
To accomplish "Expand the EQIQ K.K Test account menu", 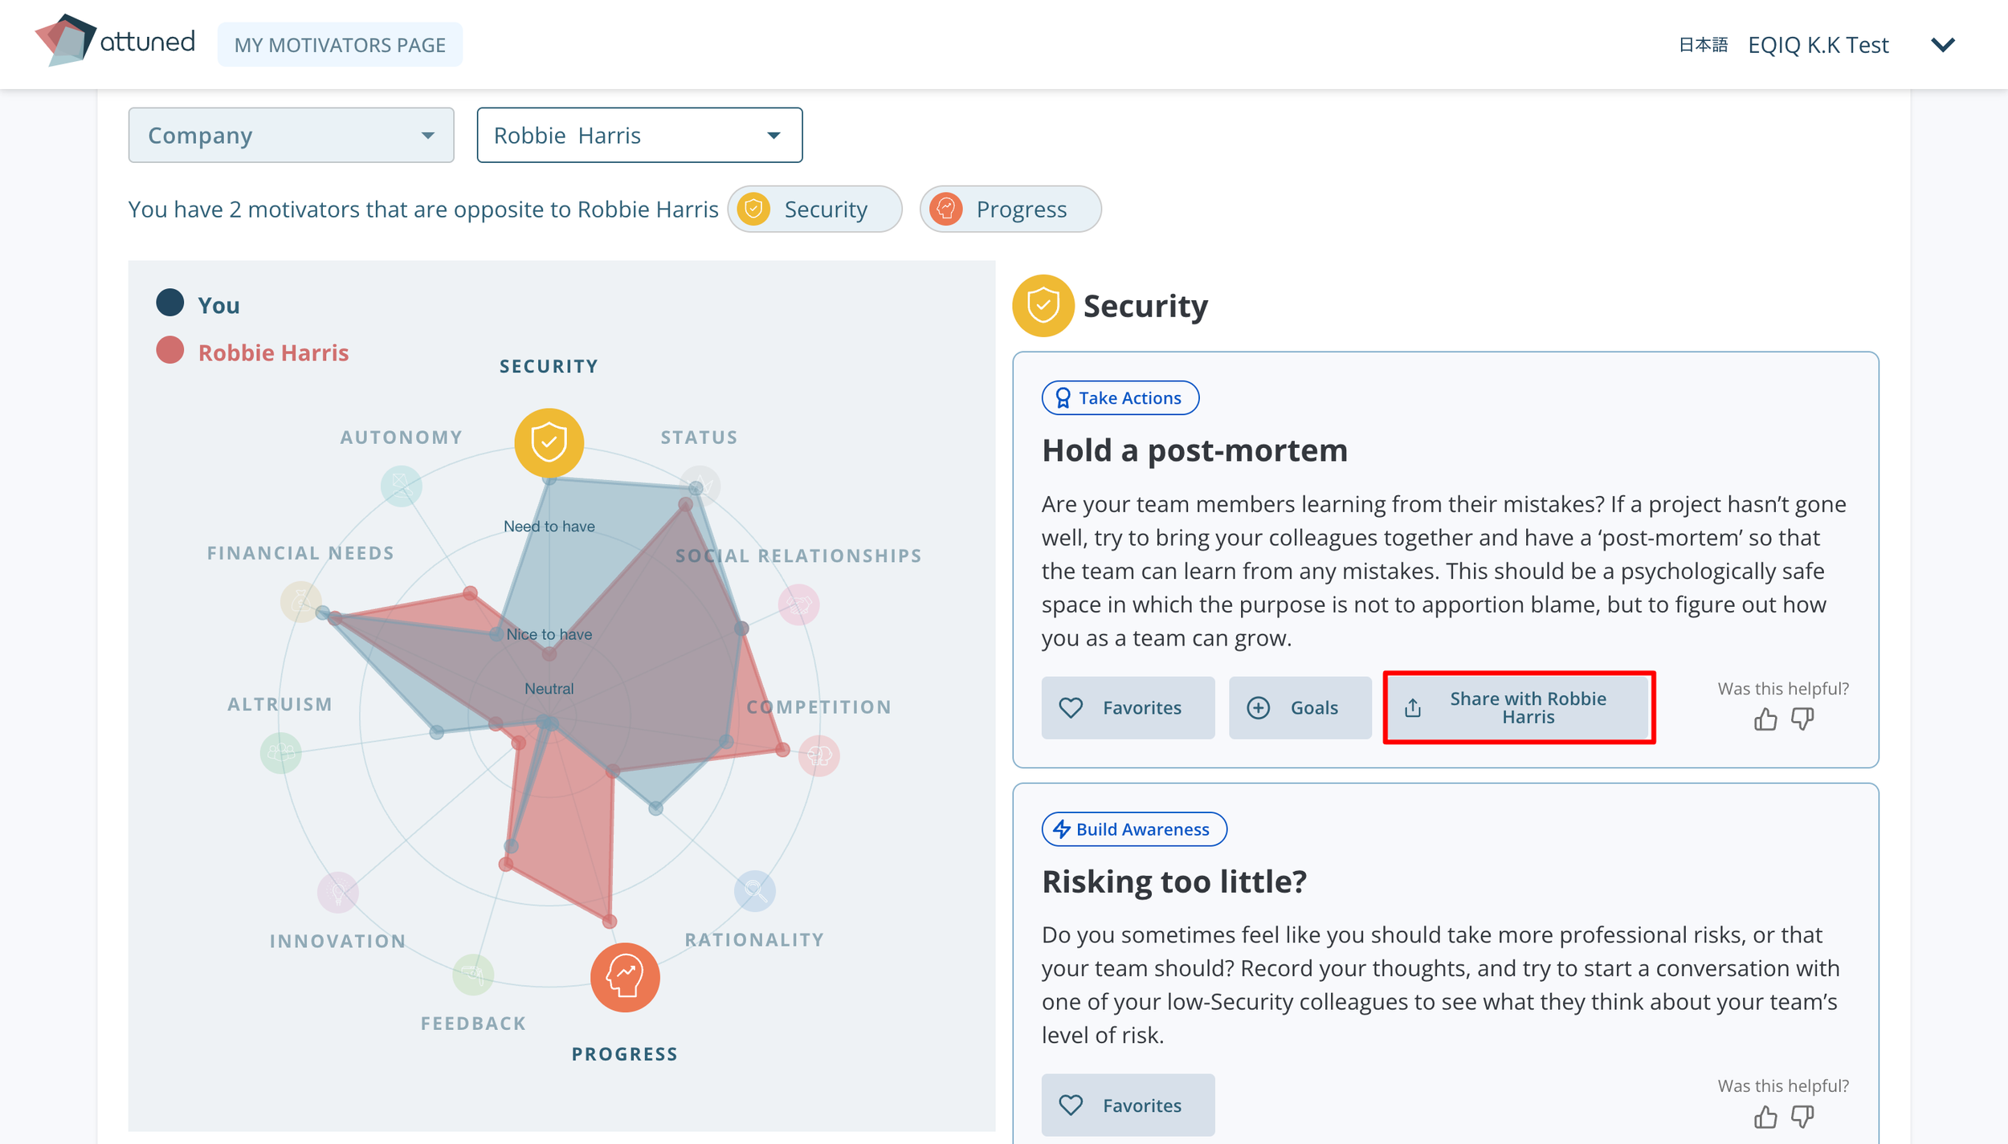I will pyautogui.click(x=1941, y=45).
